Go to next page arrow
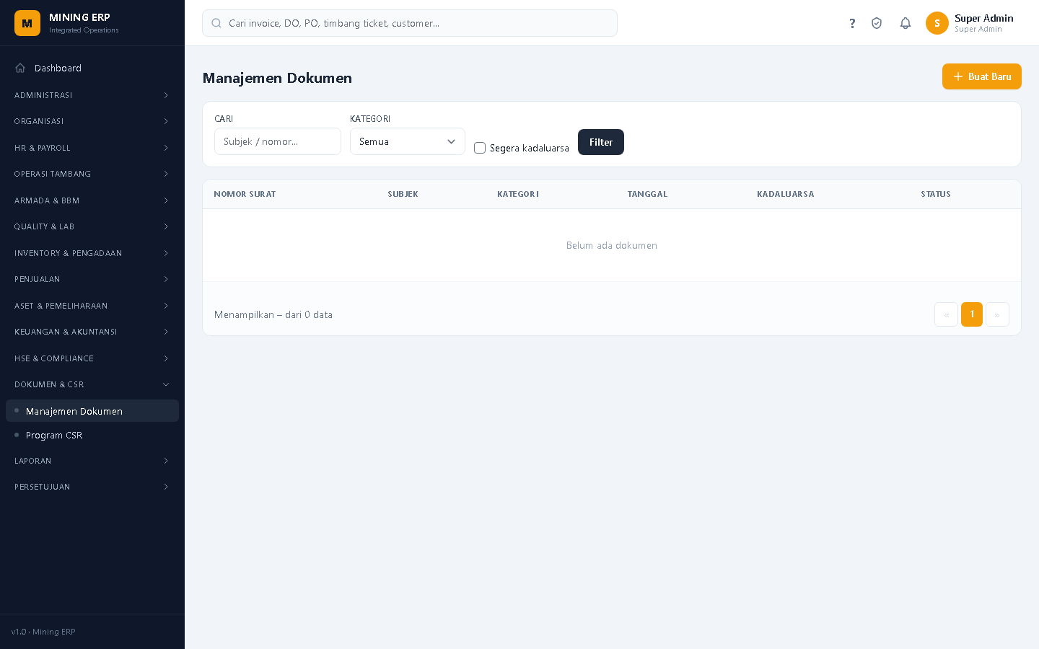 coord(997,314)
